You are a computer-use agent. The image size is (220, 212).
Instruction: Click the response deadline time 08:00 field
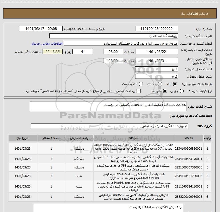pos(113,52)
